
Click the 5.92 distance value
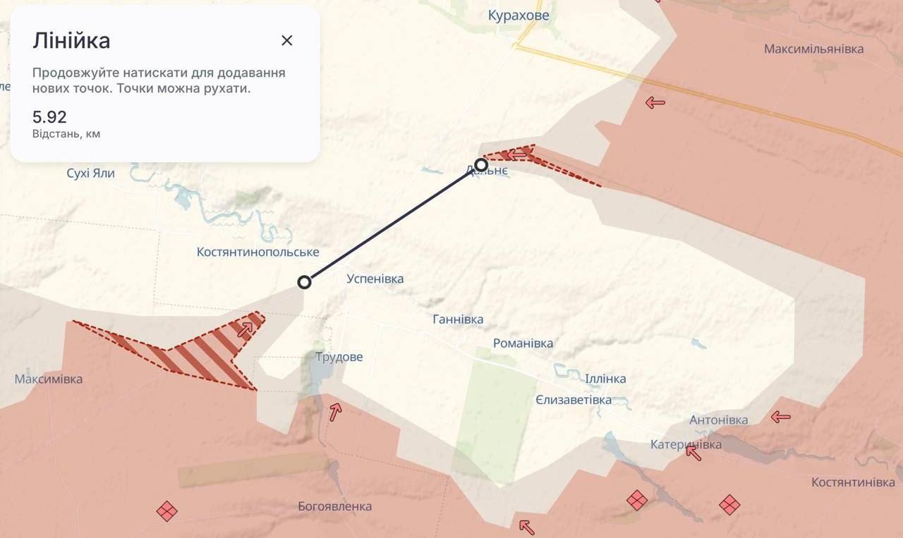pyautogui.click(x=49, y=117)
